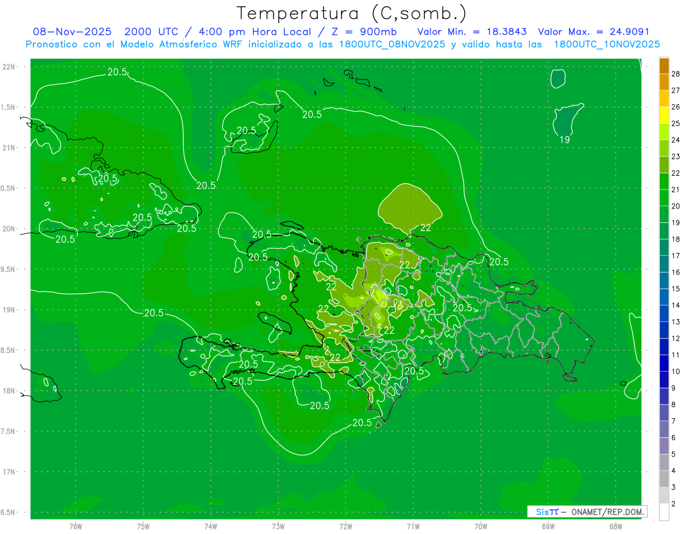Click the "73W" longitude axis label
Image resolution: width=691 pixels, height=534 pixels.
[x=278, y=526]
